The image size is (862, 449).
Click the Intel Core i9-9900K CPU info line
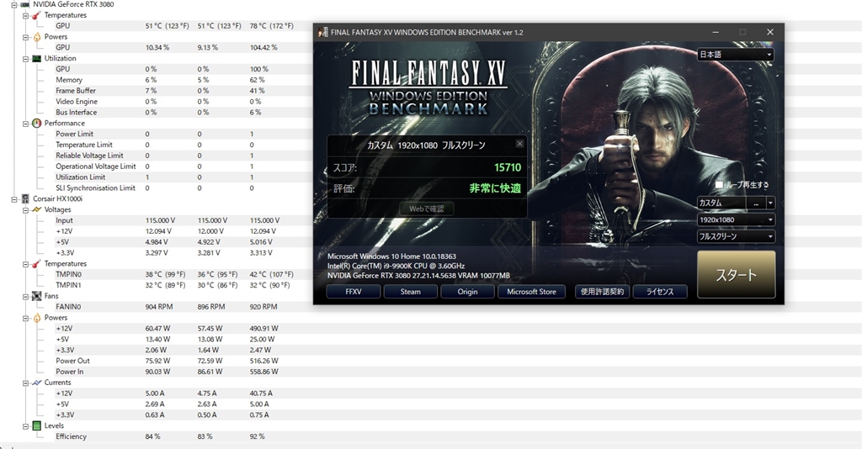(396, 266)
